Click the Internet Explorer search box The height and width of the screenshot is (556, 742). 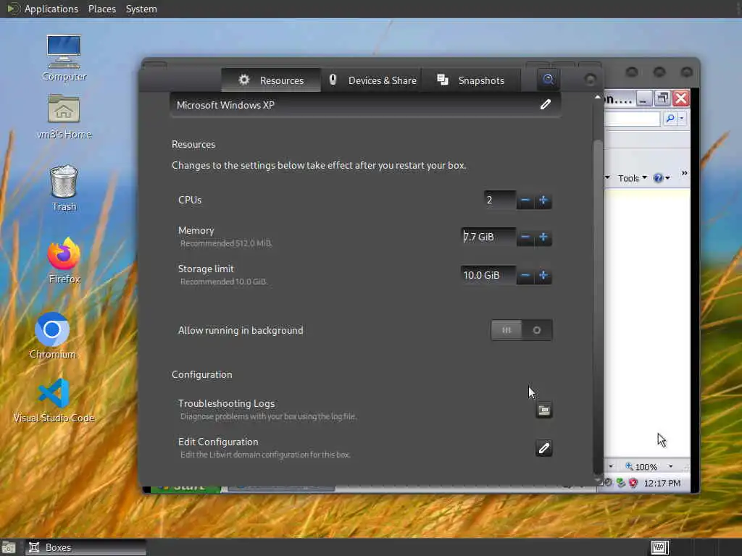(632, 119)
